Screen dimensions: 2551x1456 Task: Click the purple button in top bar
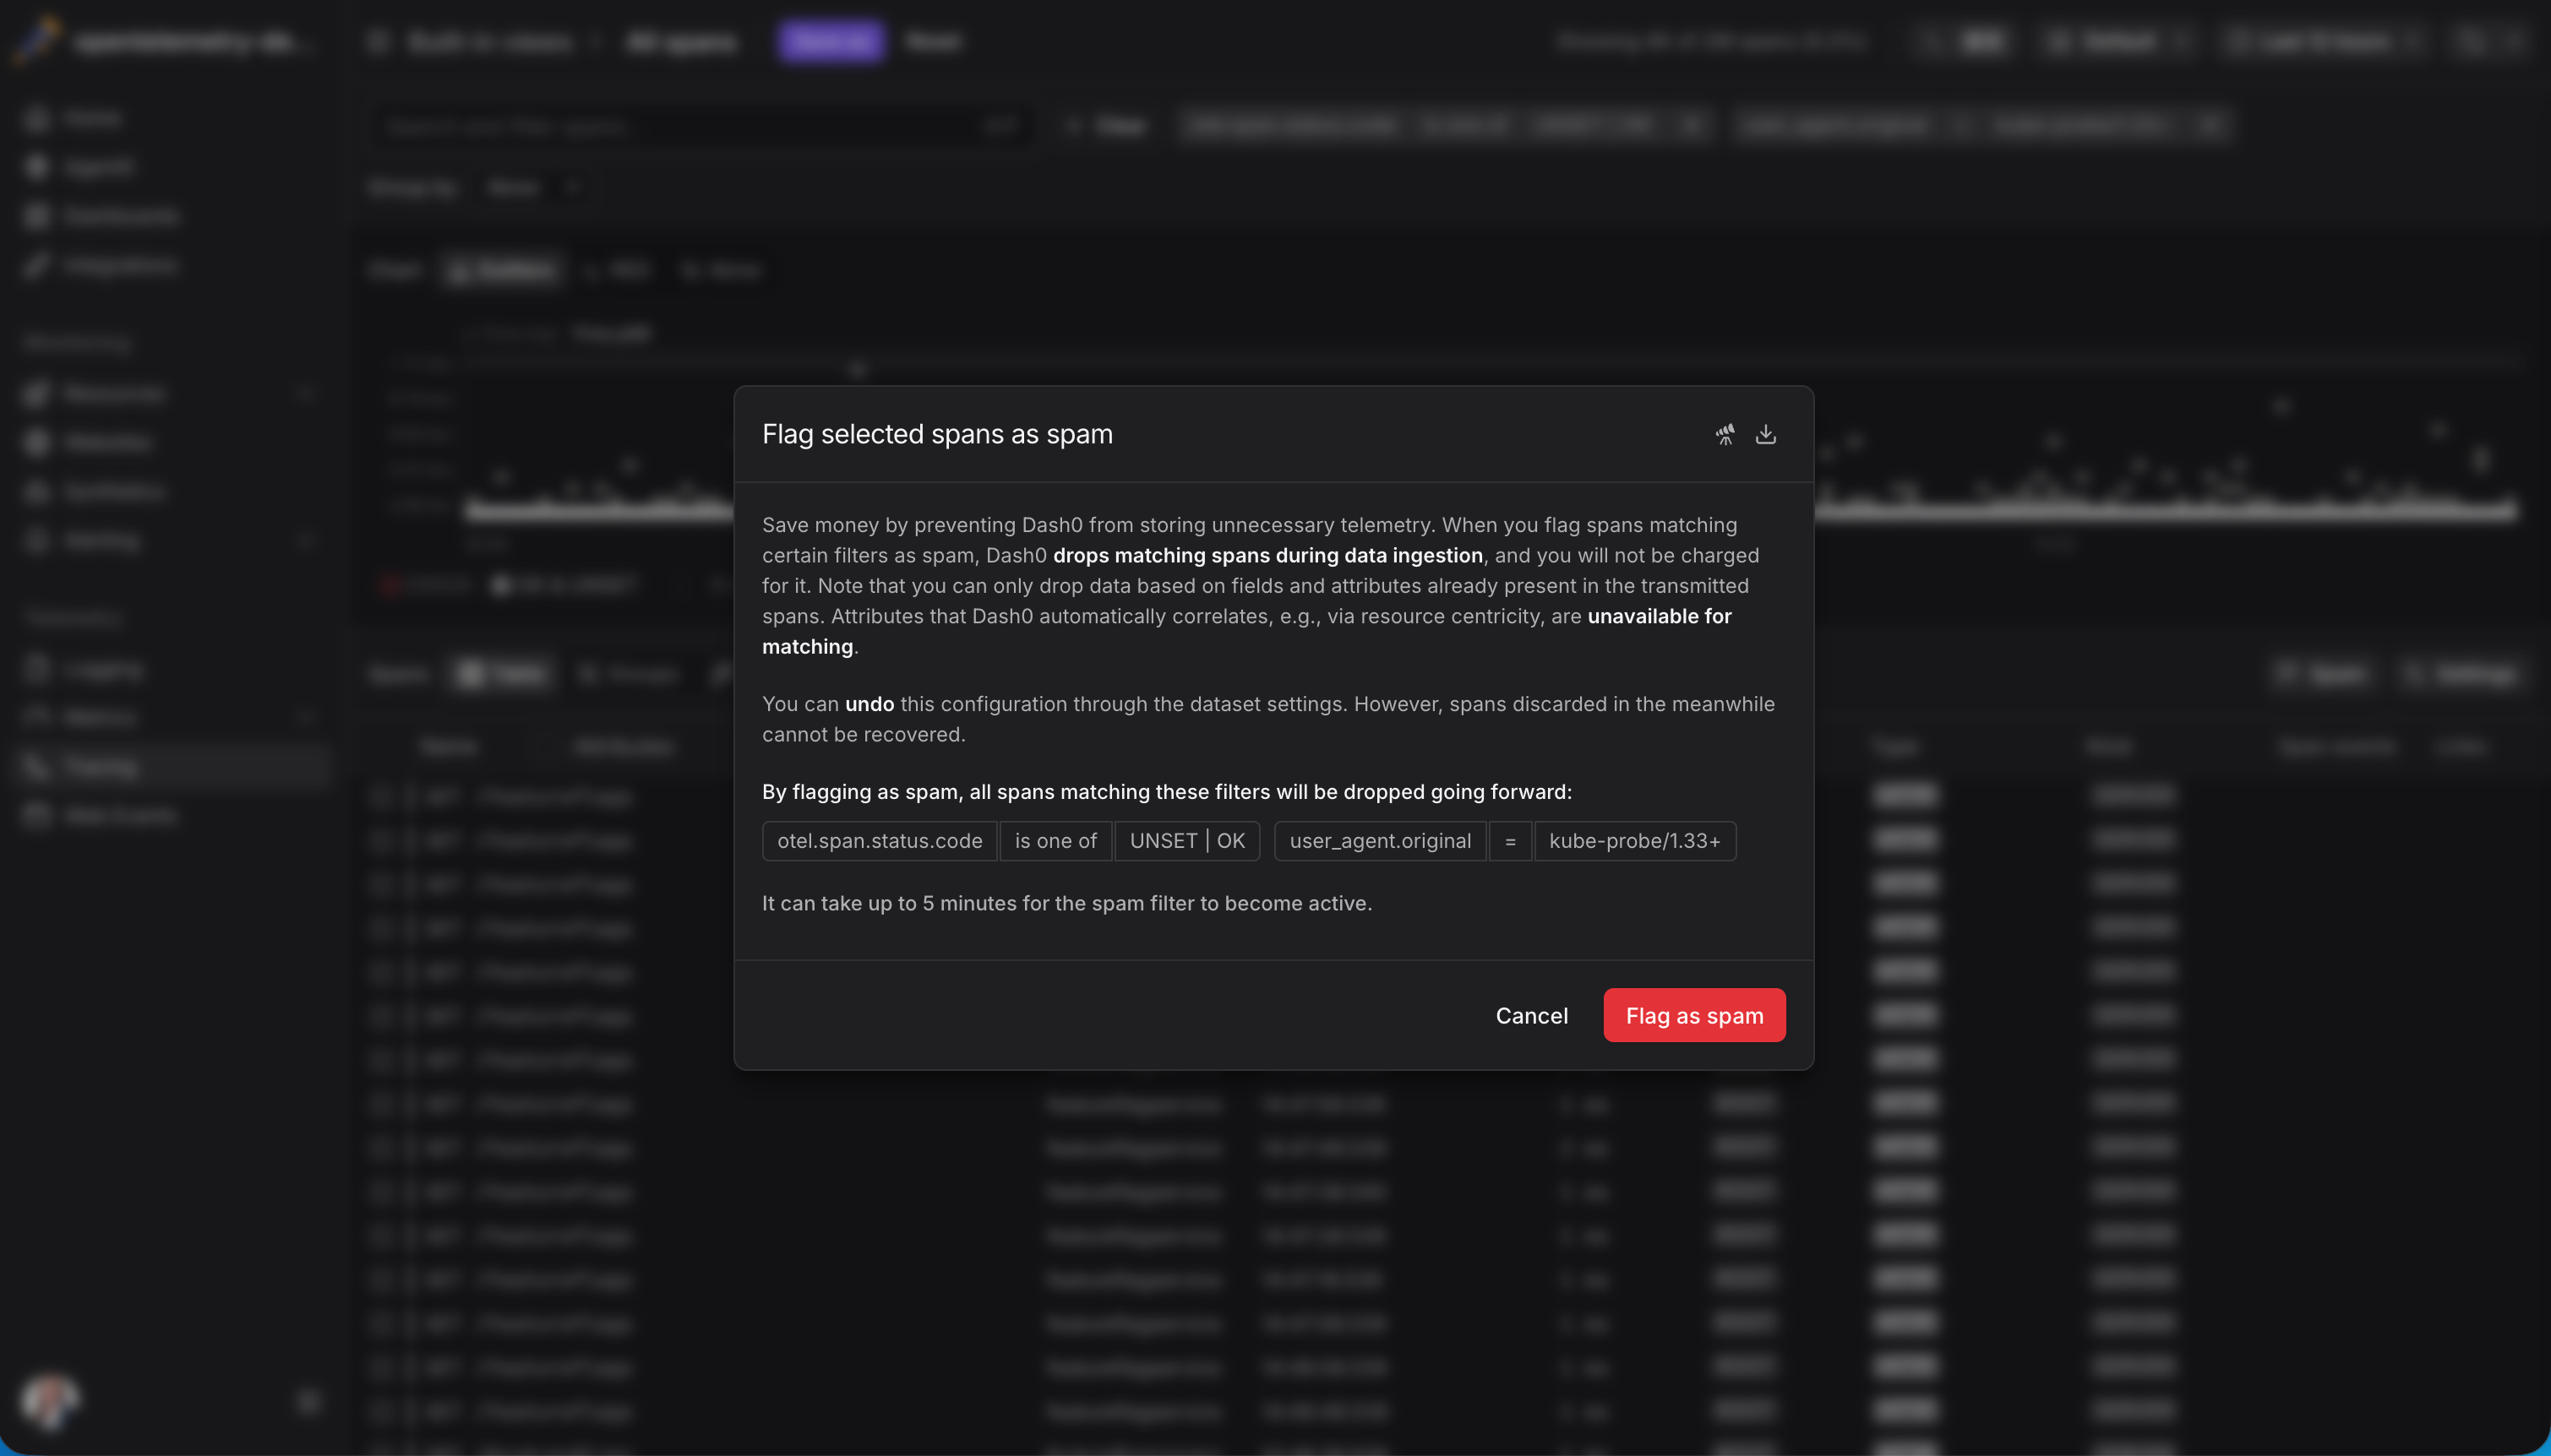(831, 41)
